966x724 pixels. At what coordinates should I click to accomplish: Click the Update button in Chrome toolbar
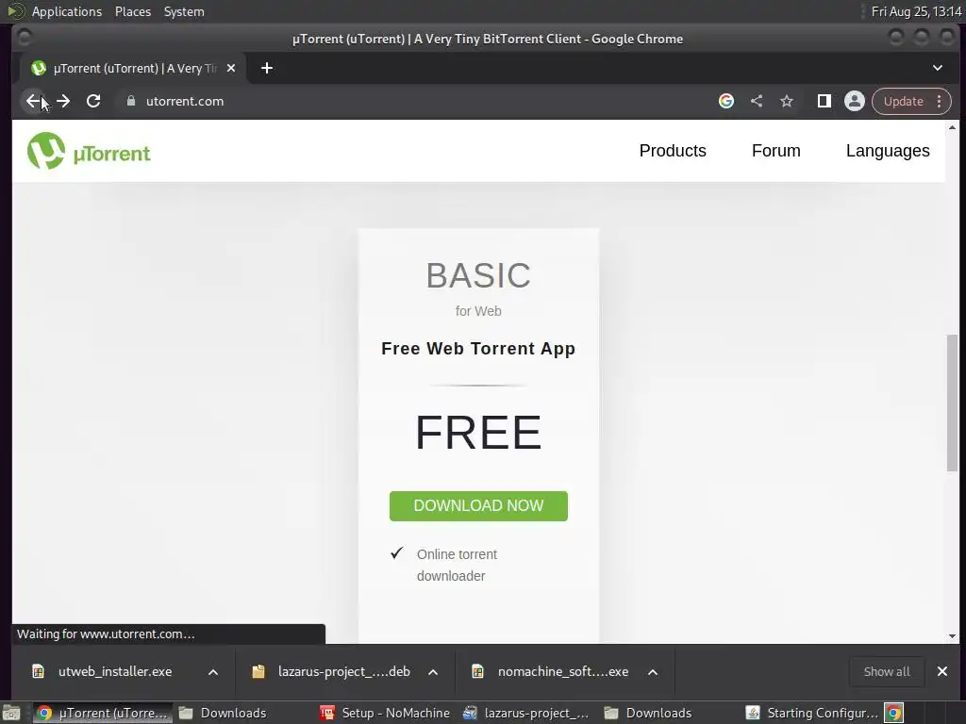[903, 101]
